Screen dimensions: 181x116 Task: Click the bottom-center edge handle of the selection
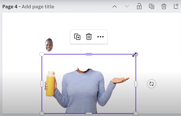89,113
